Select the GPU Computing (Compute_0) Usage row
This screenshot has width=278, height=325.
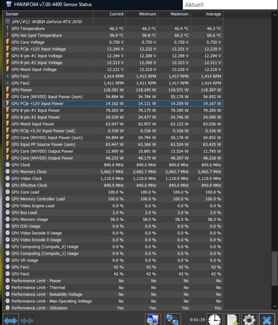point(113,247)
